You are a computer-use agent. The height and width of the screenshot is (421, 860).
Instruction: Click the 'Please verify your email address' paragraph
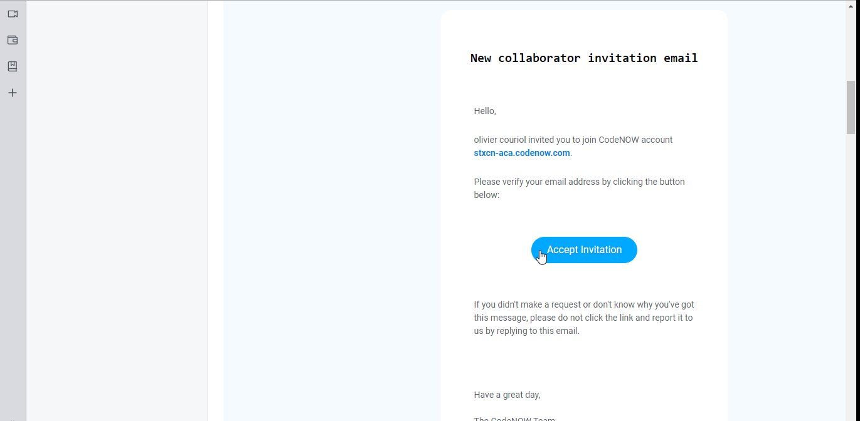(x=579, y=188)
